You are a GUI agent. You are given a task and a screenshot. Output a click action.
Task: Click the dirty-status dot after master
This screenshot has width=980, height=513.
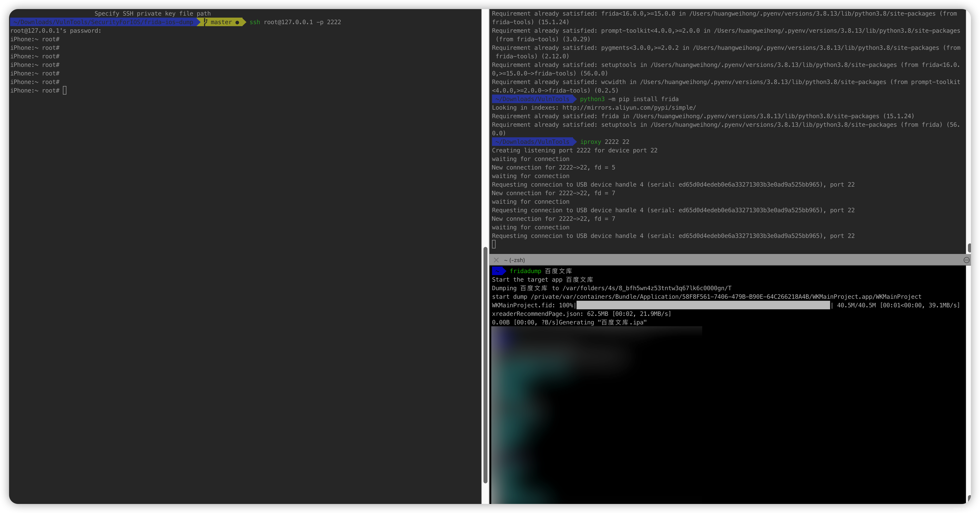click(237, 22)
